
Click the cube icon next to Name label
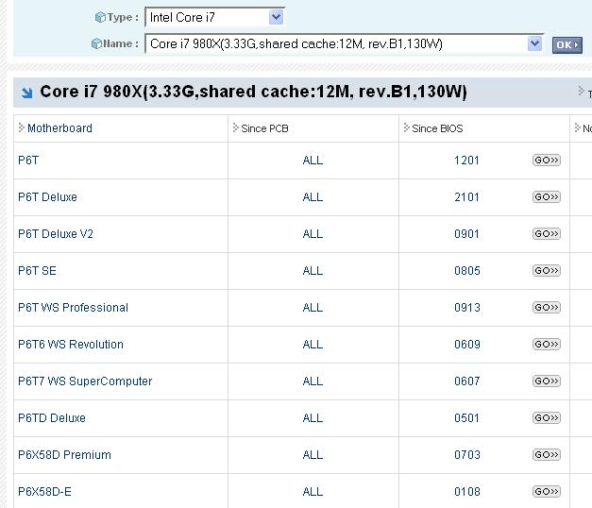[x=96, y=43]
